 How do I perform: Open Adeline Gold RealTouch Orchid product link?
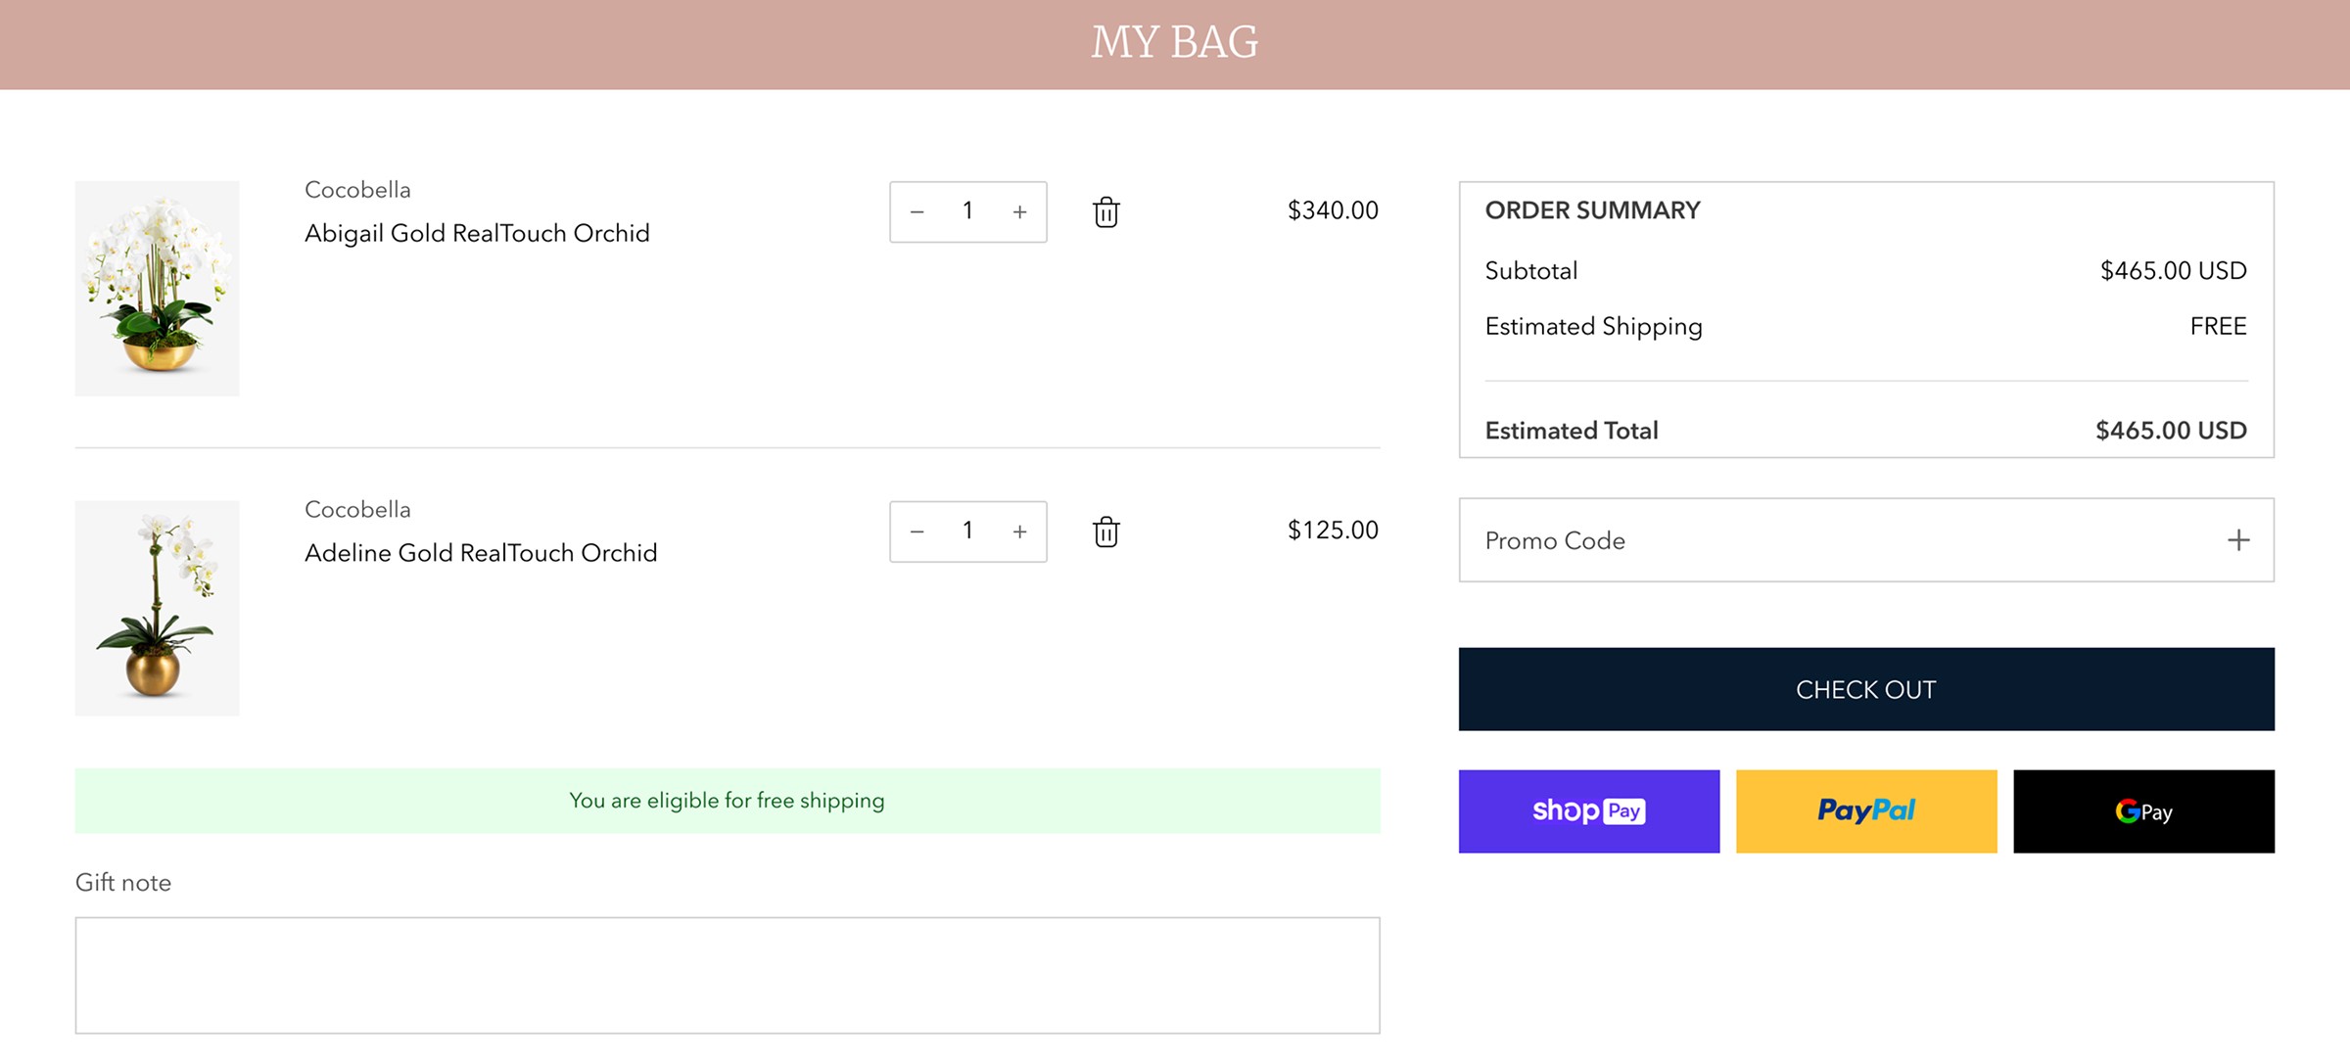tap(481, 553)
